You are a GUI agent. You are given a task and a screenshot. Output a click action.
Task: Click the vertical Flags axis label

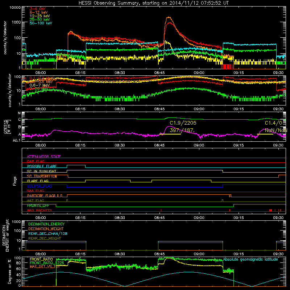coord(14,181)
